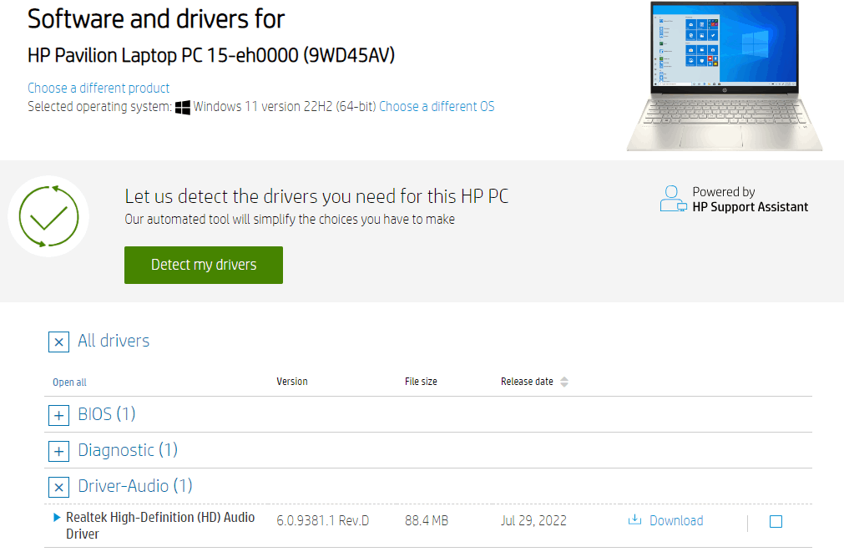Open the HP Pavilion laptop product image
This screenshot has width=844, height=552.
click(x=724, y=76)
